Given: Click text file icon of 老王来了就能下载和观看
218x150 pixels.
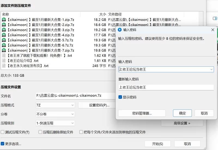Looking at the screenshot, I should point(4,56).
